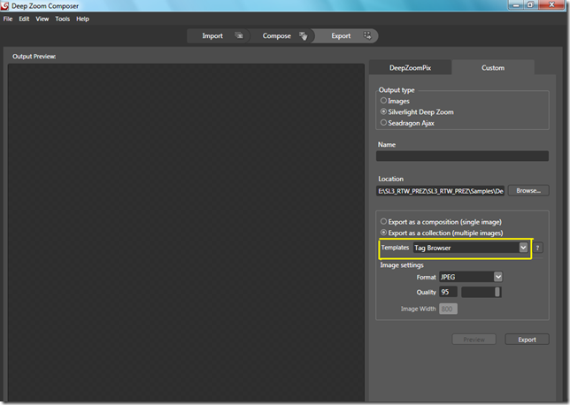The width and height of the screenshot is (570, 405).
Task: Click the disabled Preview button
Action: [x=474, y=340]
